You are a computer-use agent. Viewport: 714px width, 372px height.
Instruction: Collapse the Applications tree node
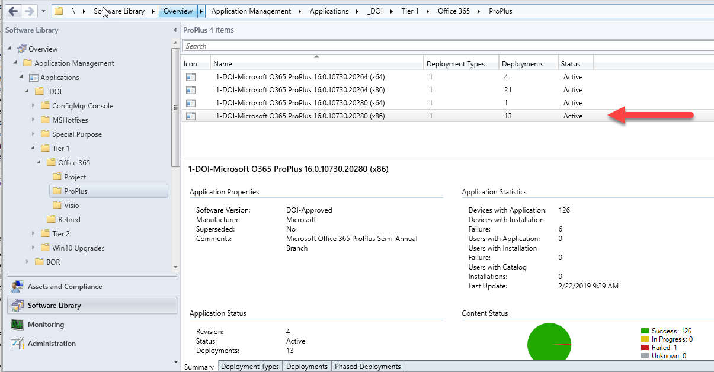pyautogui.click(x=21, y=77)
